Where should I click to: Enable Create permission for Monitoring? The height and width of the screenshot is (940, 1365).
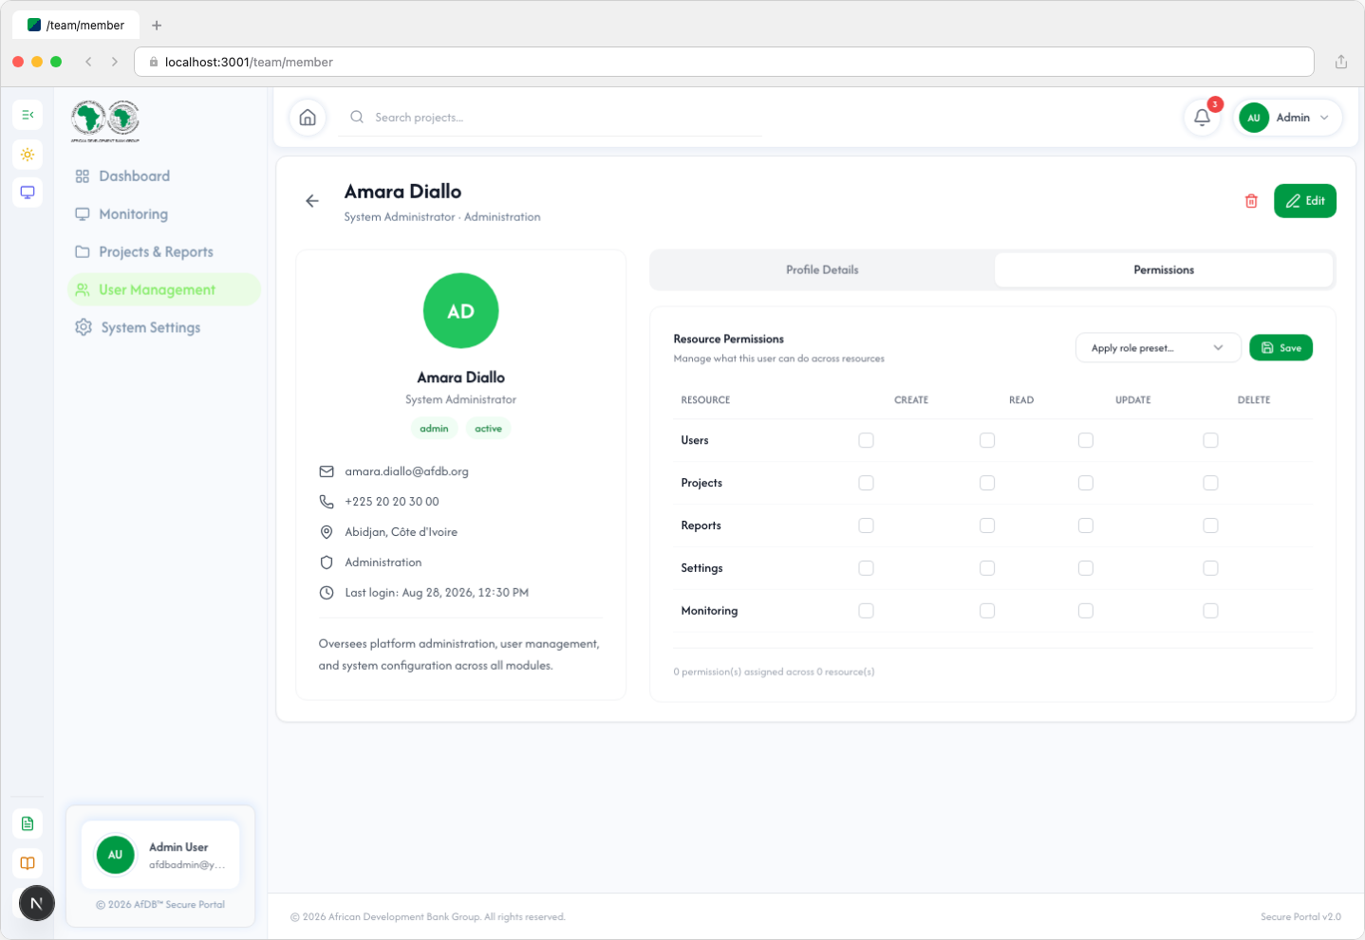(x=866, y=611)
